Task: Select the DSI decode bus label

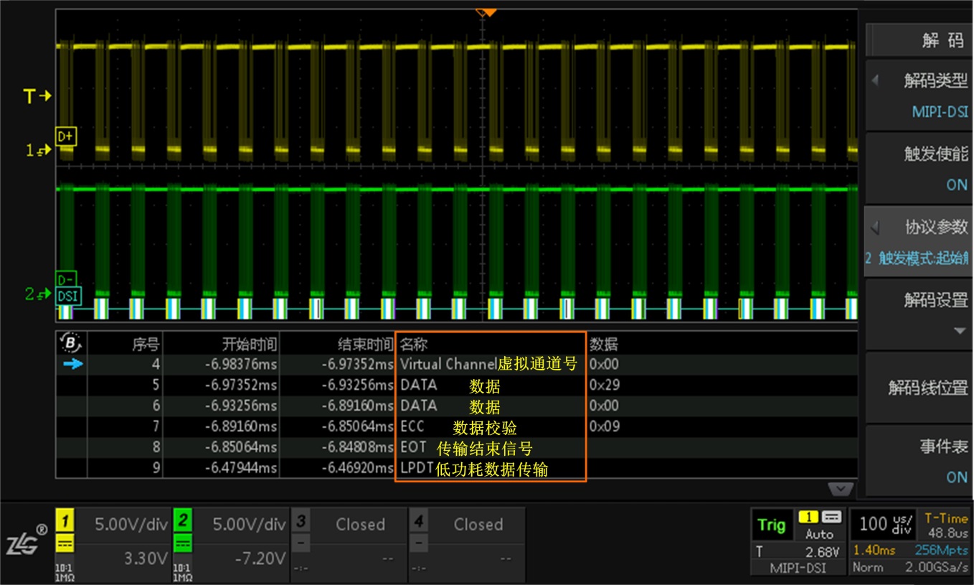Action: click(x=69, y=296)
